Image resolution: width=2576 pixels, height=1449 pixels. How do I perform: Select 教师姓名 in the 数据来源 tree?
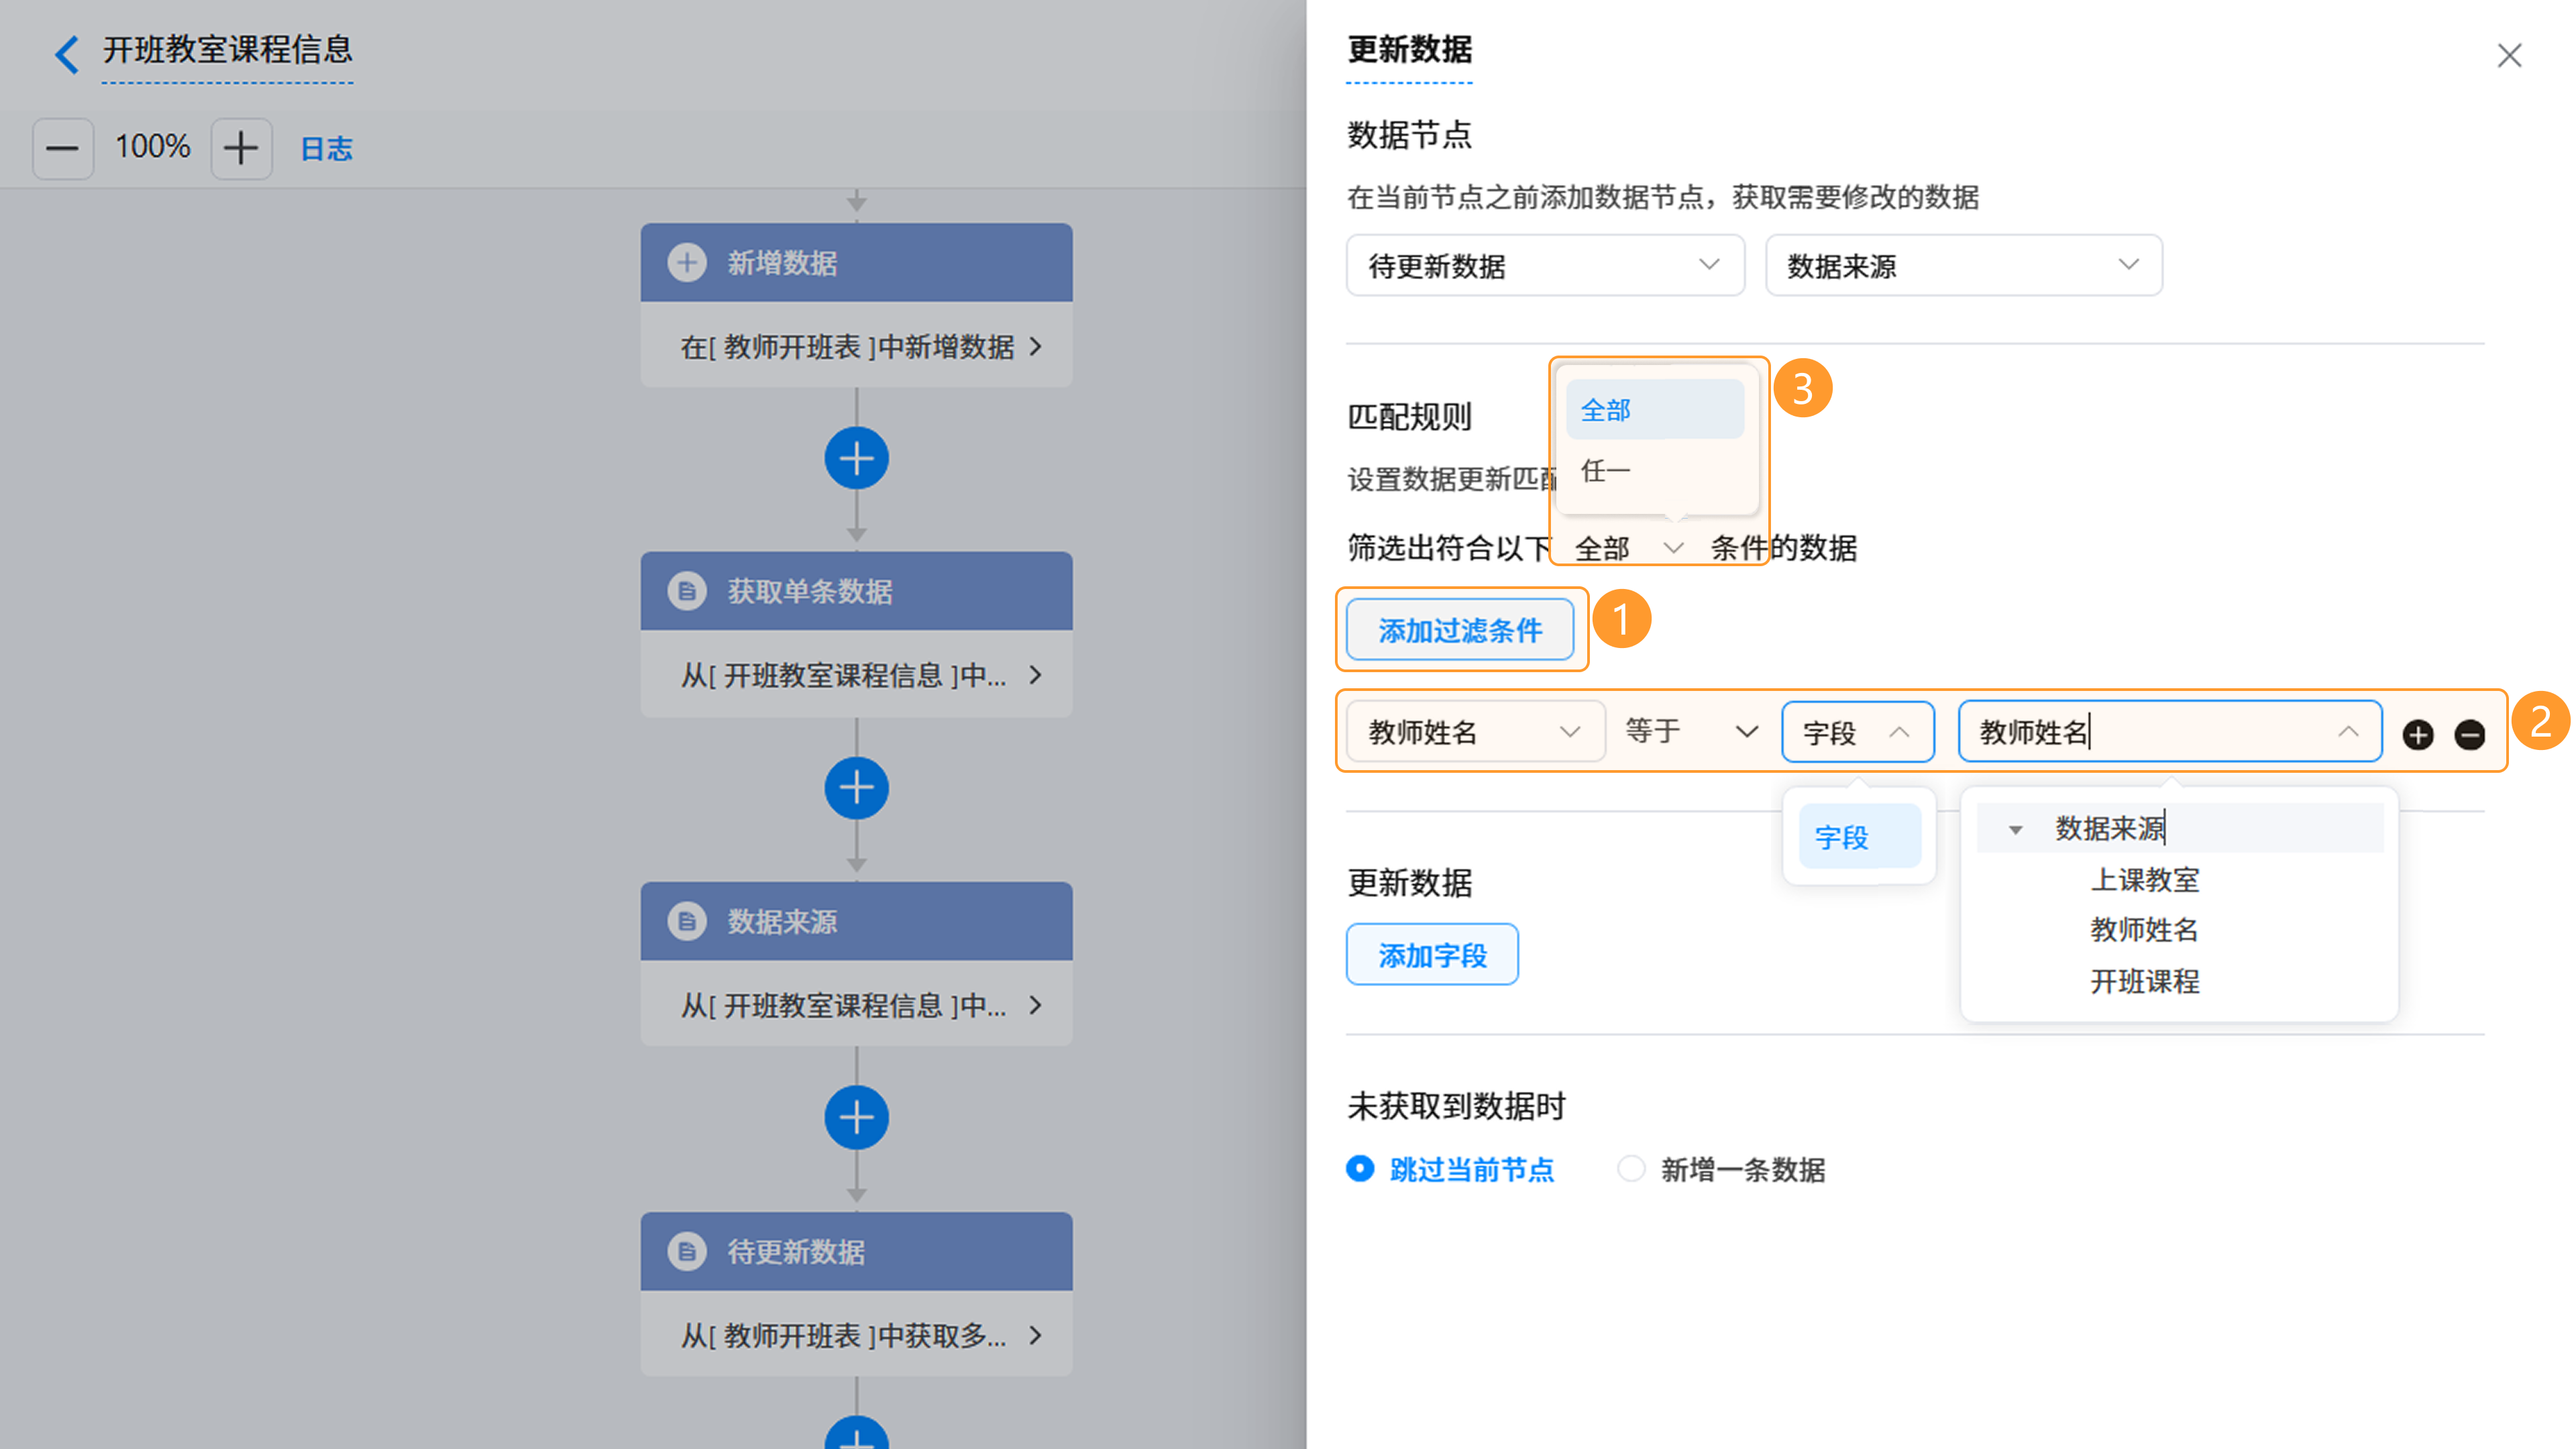pyautogui.click(x=2144, y=930)
